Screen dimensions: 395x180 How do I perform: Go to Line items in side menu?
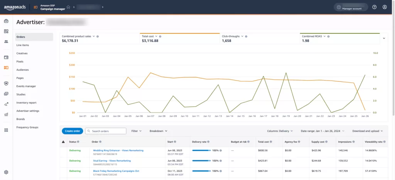23,45
